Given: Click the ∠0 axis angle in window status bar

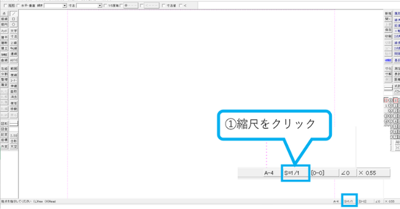Looking at the screenshot, I should pos(378,202).
